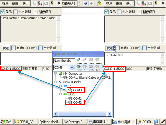The width and height of the screenshot is (166, 125).
Task: Open 程序 menu in the COM2 window
Action: (x=109, y=3)
